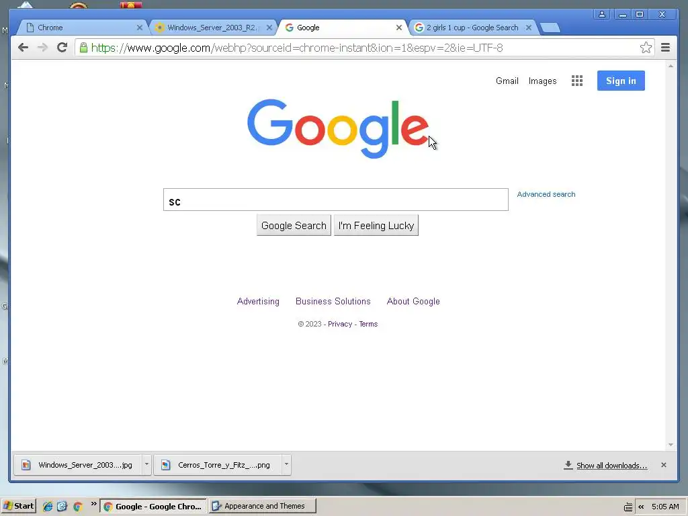Bookmark this page with the star
Viewport: 688px width, 516px height.
tap(646, 48)
